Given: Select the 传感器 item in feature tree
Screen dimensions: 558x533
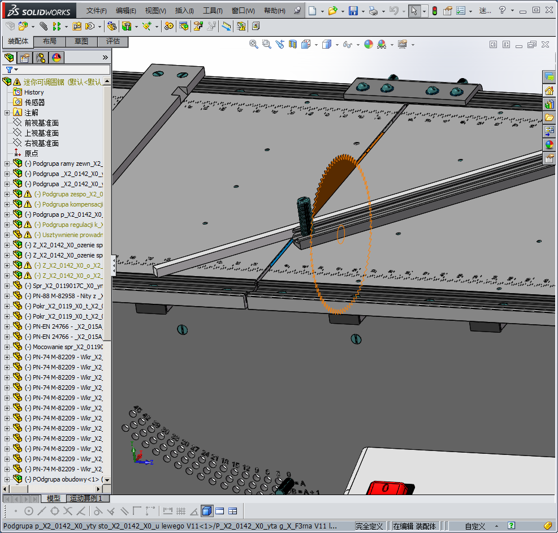Looking at the screenshot, I should pyautogui.click(x=34, y=102).
